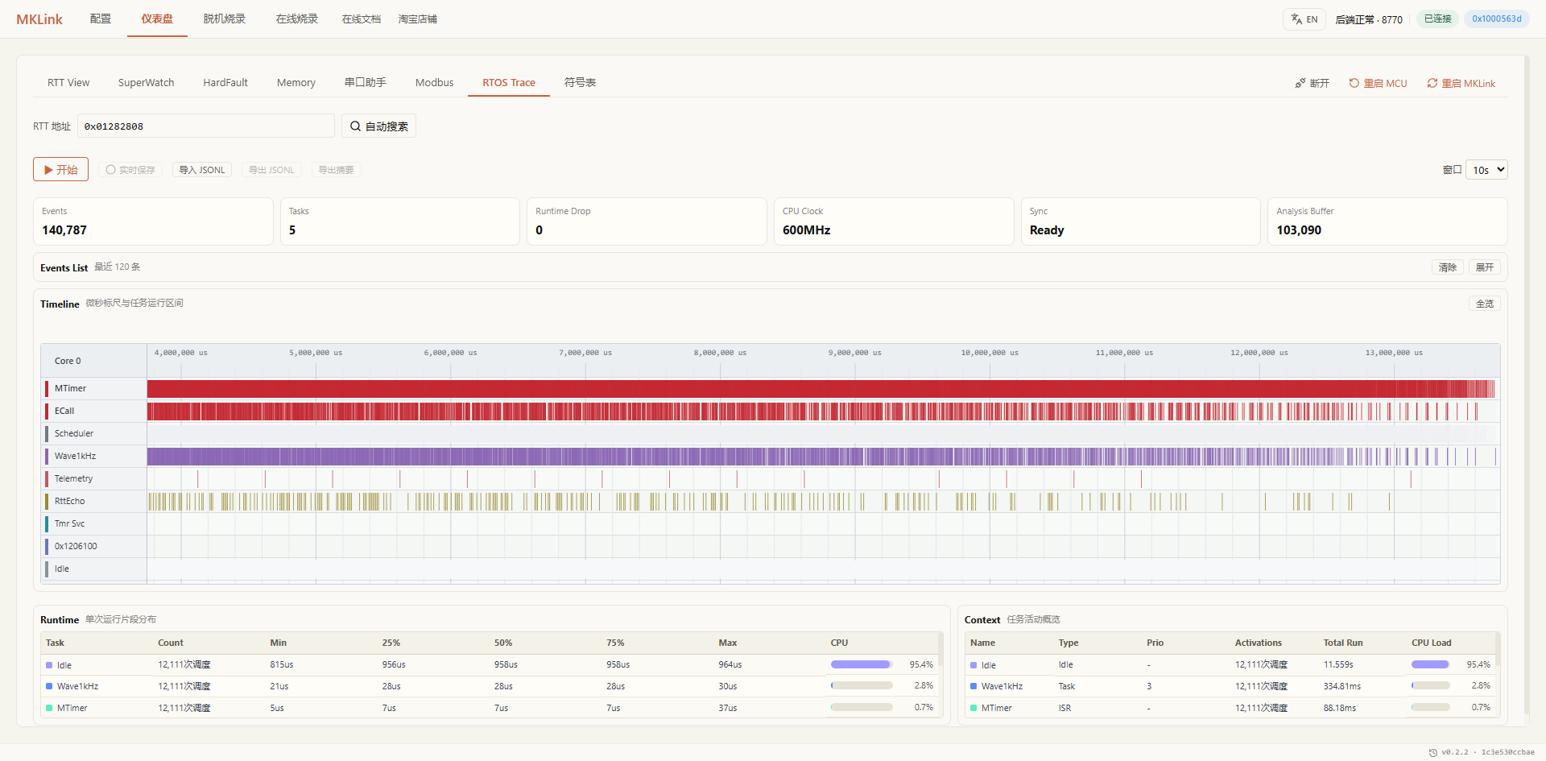
Task: Open 在线文档 in the top navigation
Action: coord(362,19)
